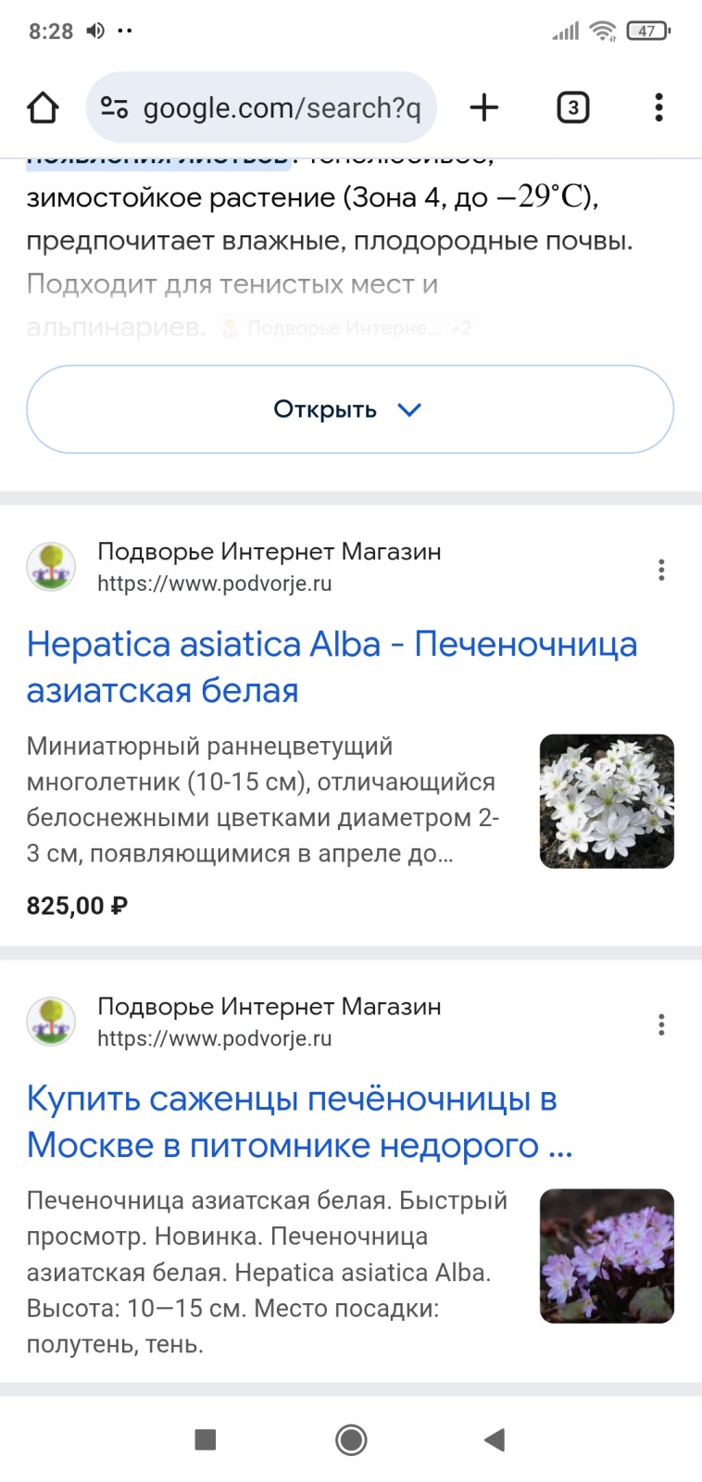Open a new tab with plus icon
Screen dimensions: 702x1482
tap(483, 107)
